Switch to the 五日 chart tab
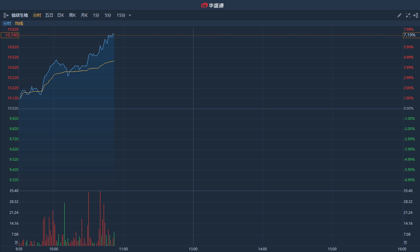The width and height of the screenshot is (420, 252). coord(49,15)
